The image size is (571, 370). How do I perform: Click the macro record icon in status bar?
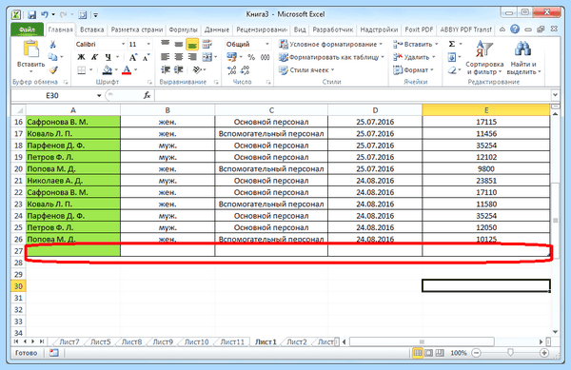click(x=54, y=353)
